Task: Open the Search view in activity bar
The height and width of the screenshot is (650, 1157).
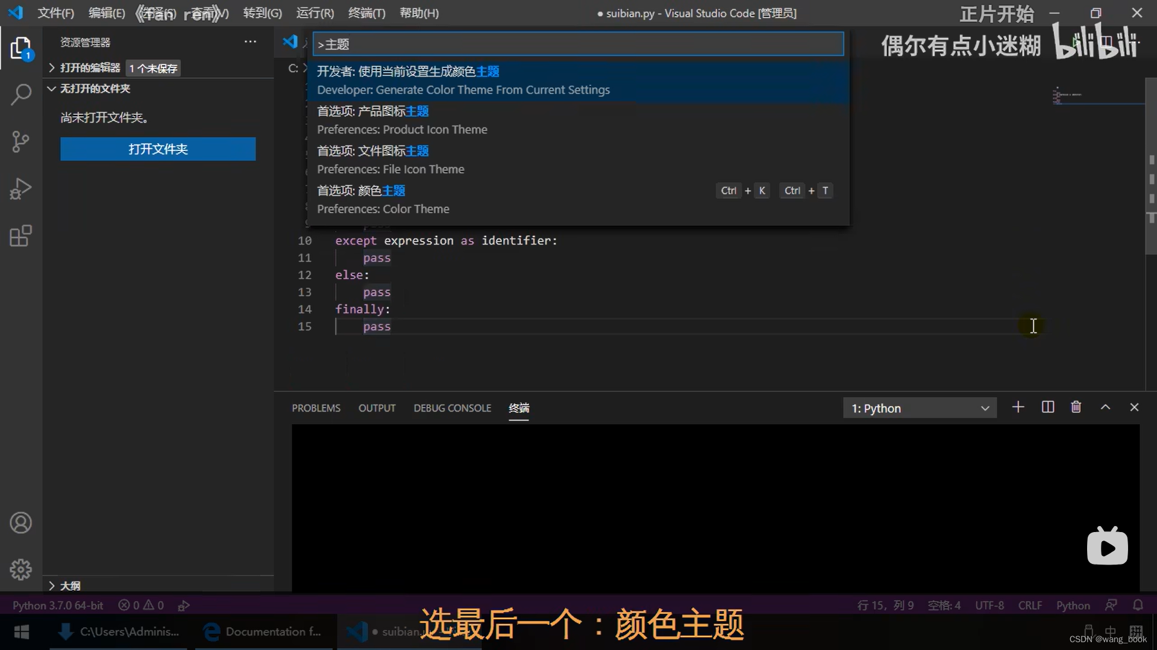Action: click(21, 94)
